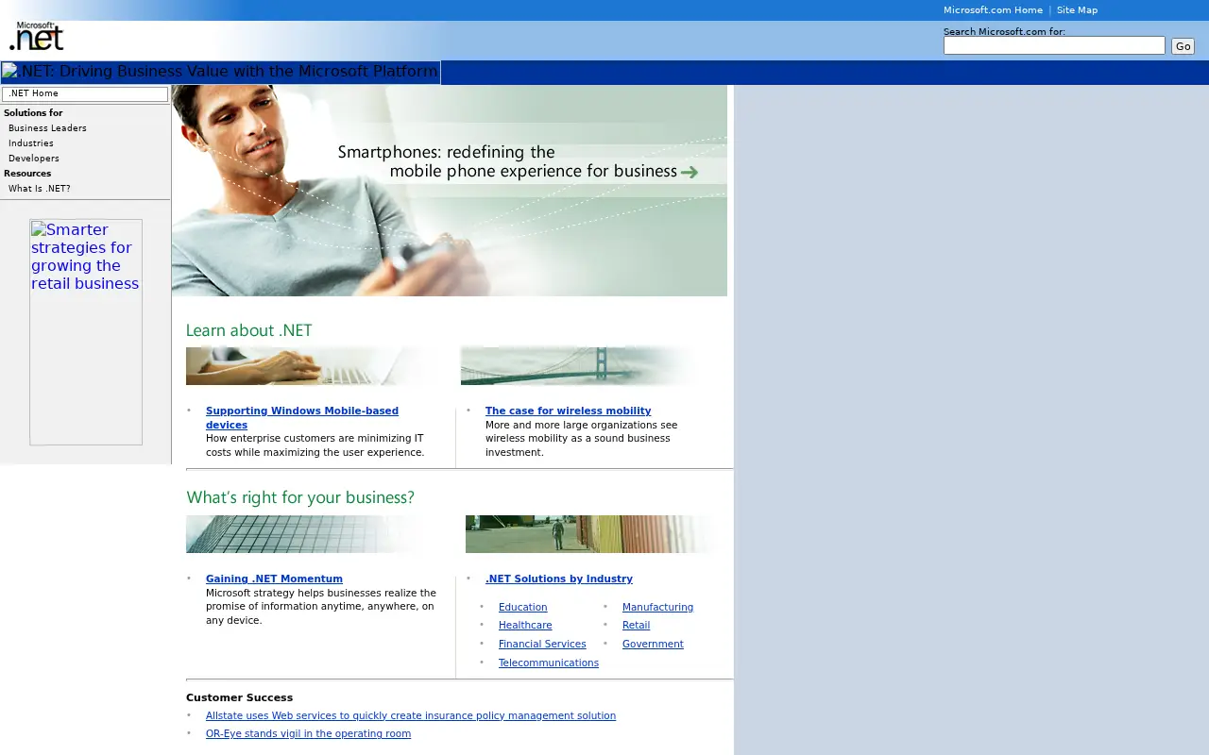The image size is (1209, 755).
Task: Click the green arrow on Smartphones banner
Action: pos(690,172)
